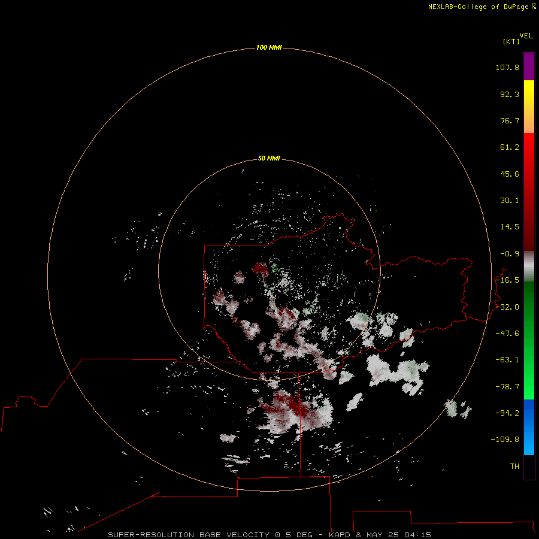Screen dimensions: 539x539
Task: Click the -109.8 velocity legend value
Action: tap(505, 440)
